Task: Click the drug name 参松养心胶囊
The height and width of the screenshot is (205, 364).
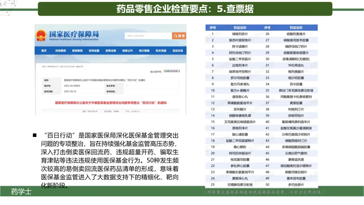Action: pos(240,166)
